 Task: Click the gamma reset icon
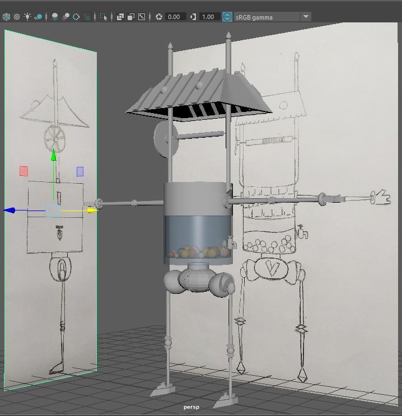pyautogui.click(x=193, y=17)
